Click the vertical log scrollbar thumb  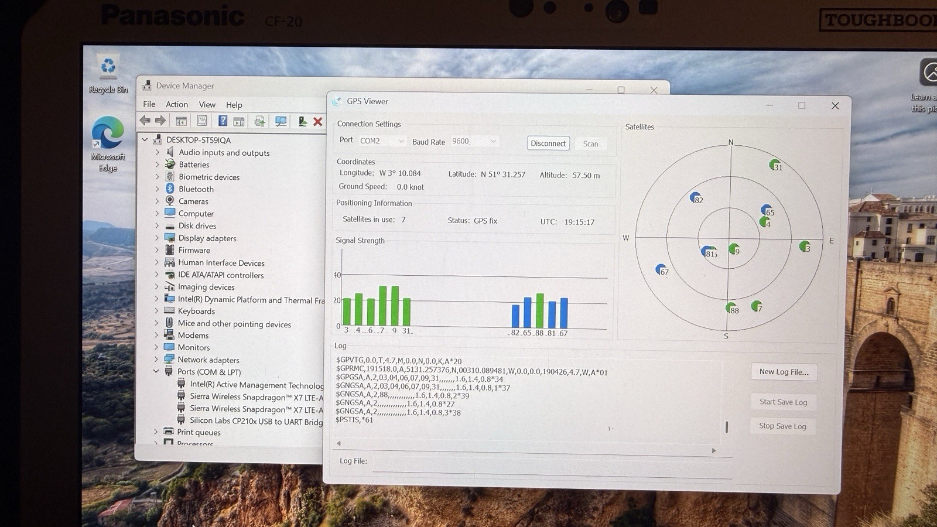(x=727, y=427)
